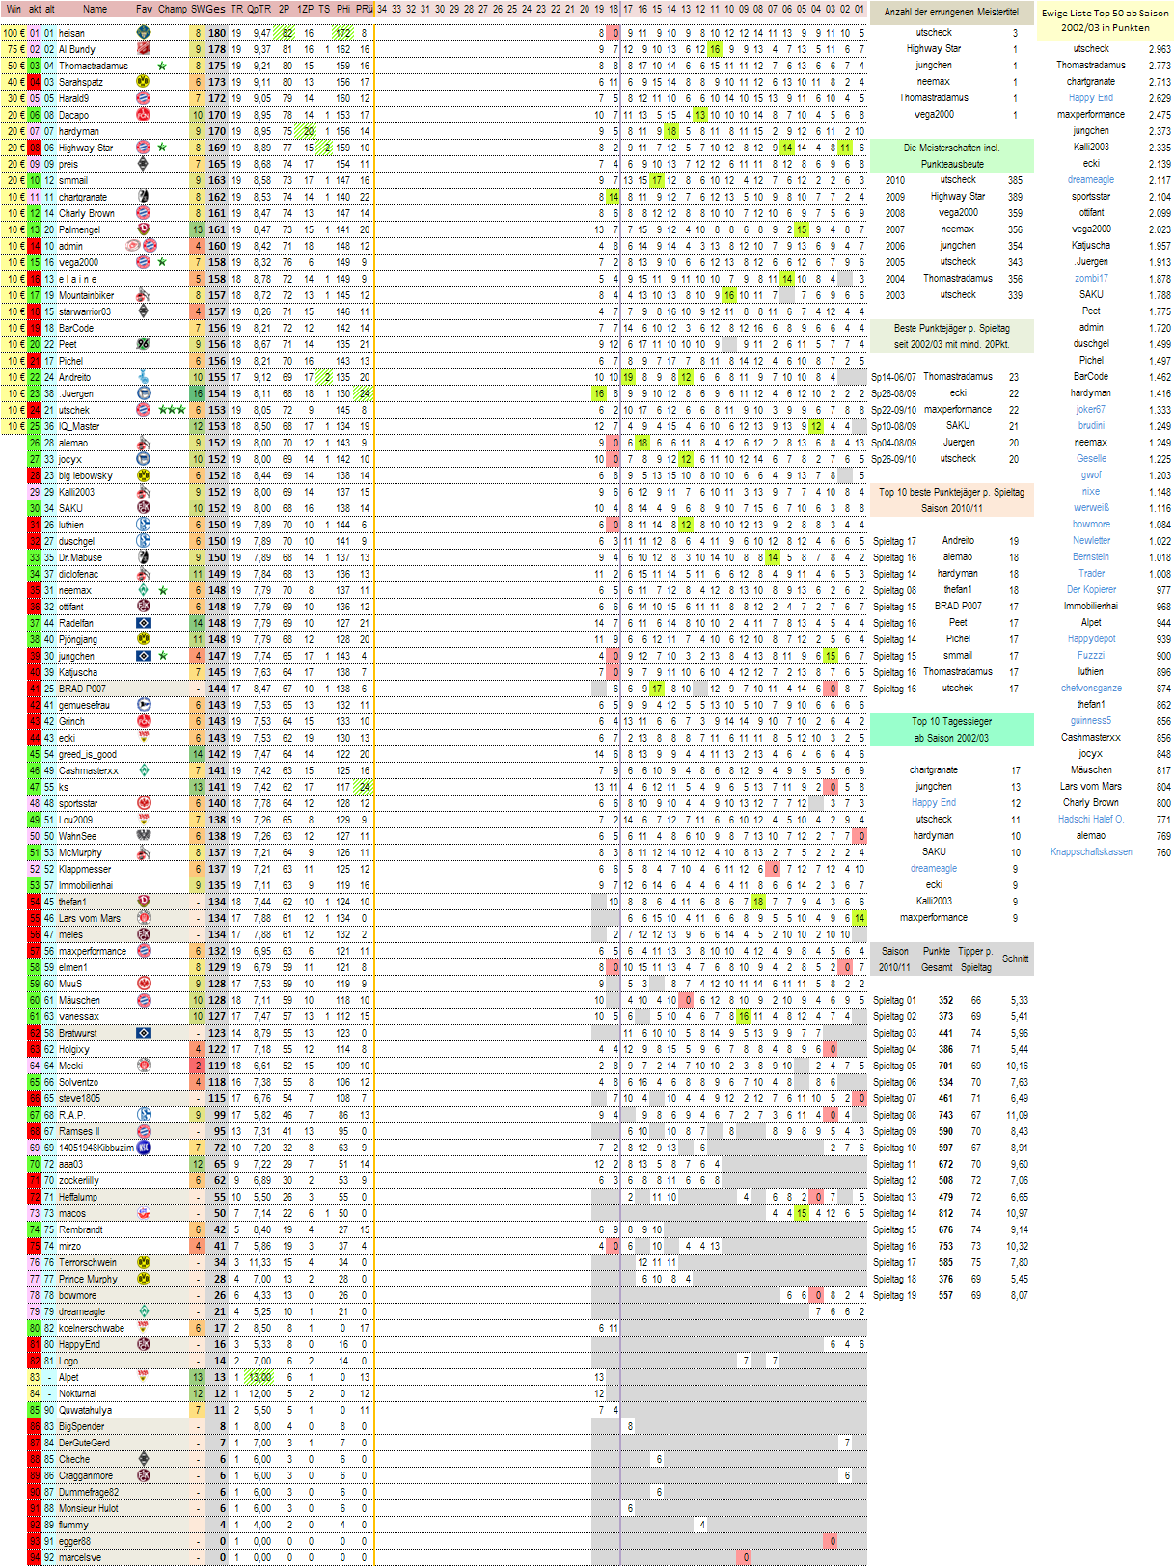Click the 'Beste Punktejäger p. Spieltag' heading

click(x=951, y=336)
